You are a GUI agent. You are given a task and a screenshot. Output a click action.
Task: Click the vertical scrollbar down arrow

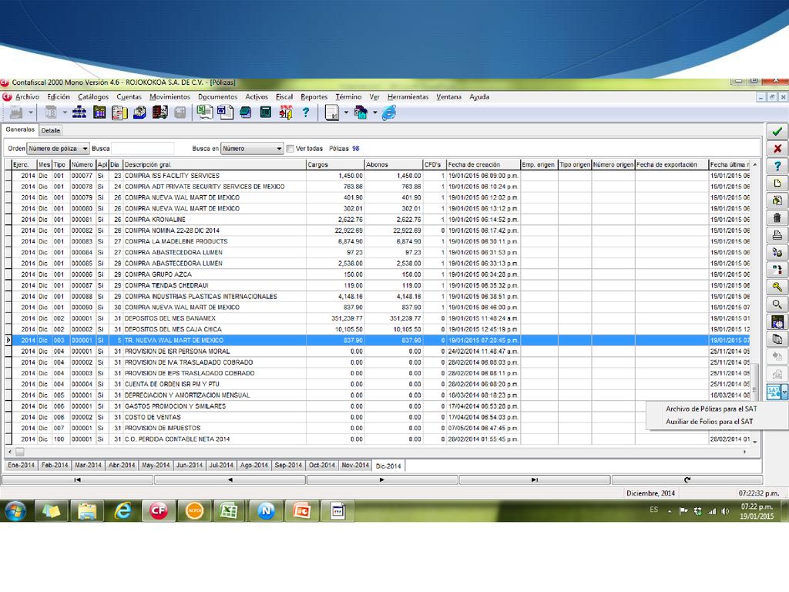(755, 442)
